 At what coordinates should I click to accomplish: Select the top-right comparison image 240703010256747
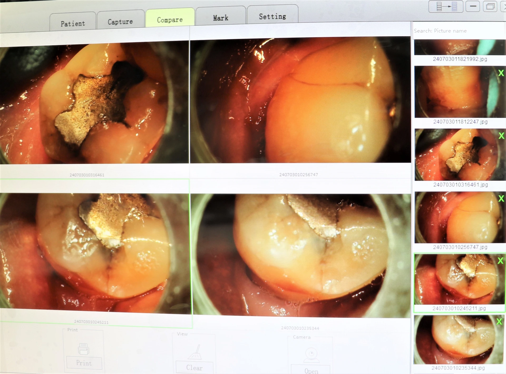300,100
